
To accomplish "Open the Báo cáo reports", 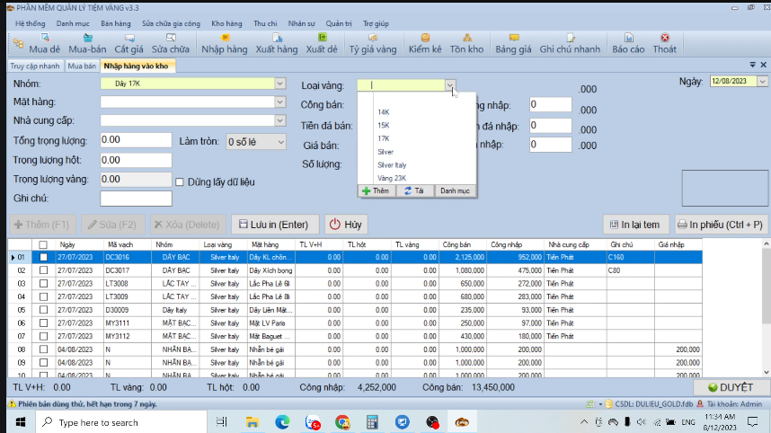I will tap(628, 43).
